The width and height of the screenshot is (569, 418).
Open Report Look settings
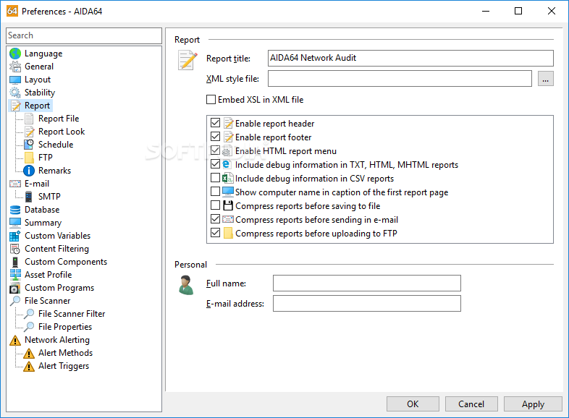(x=62, y=132)
